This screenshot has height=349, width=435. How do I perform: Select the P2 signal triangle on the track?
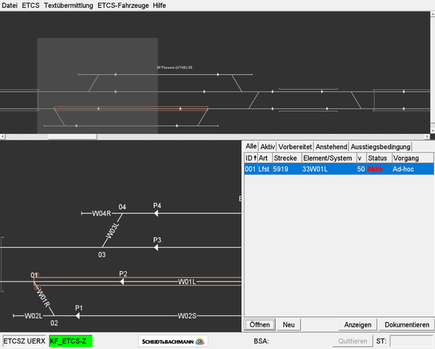pyautogui.click(x=123, y=282)
